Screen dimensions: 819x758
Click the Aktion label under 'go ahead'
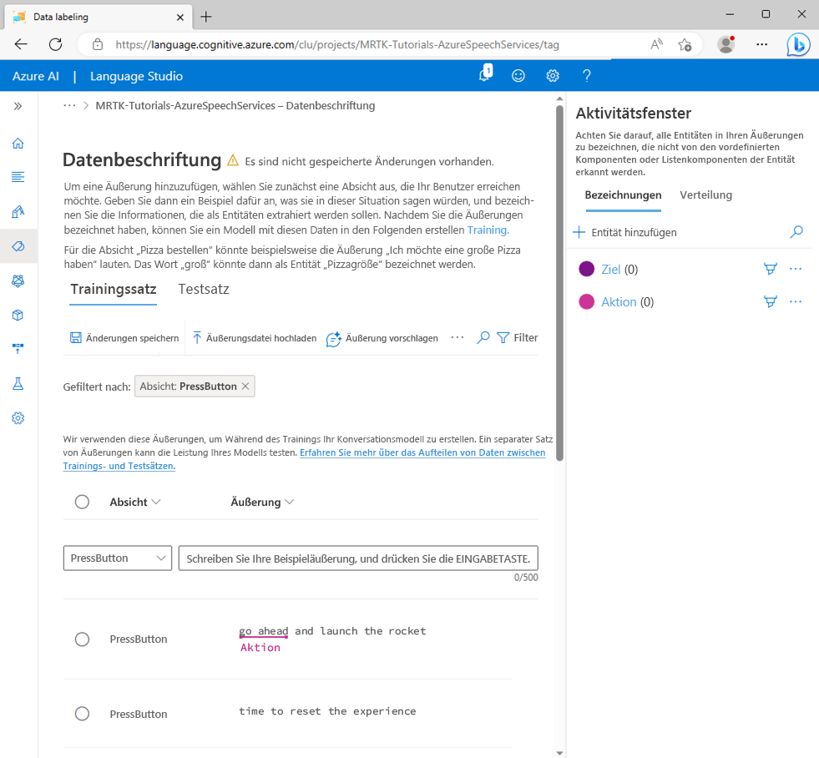(260, 648)
